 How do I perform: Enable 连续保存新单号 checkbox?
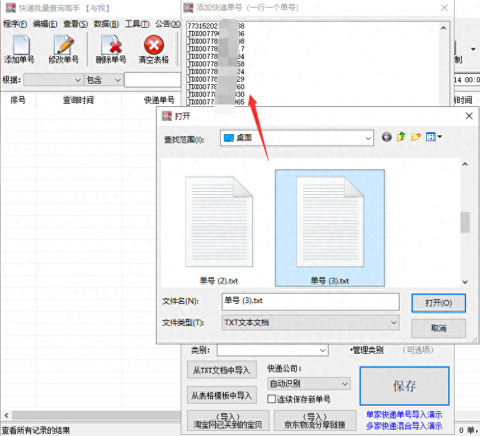[x=271, y=399]
